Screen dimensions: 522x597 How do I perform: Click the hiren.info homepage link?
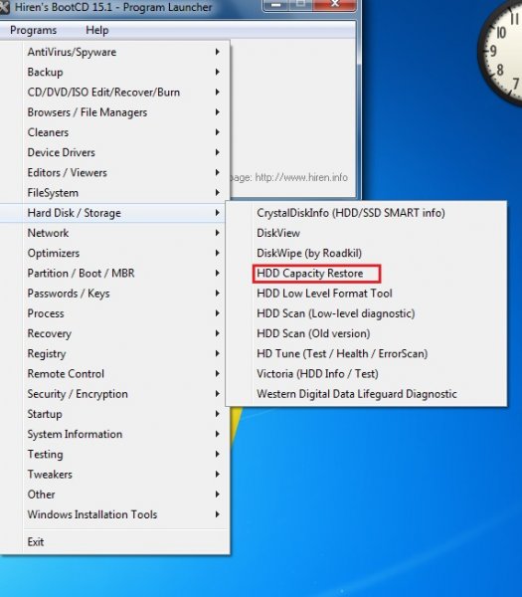(x=301, y=178)
